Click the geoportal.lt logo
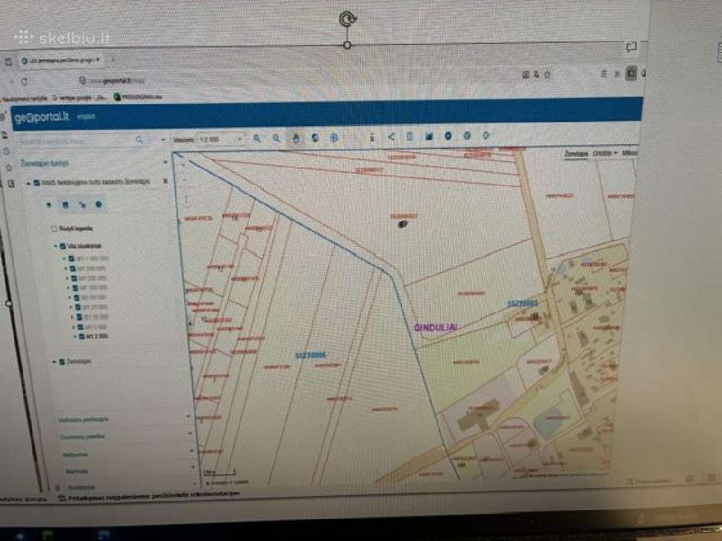This screenshot has width=722, height=541. point(42,117)
